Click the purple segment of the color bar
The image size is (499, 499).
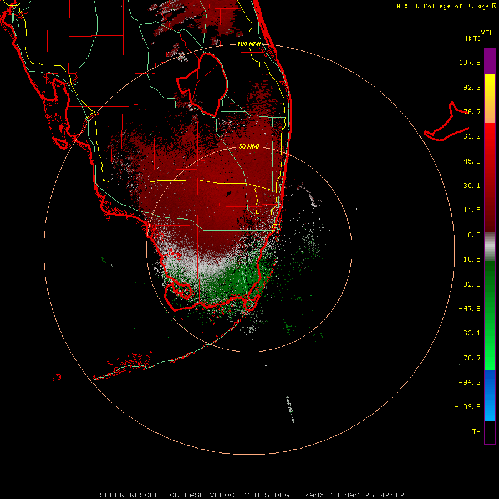click(x=490, y=62)
